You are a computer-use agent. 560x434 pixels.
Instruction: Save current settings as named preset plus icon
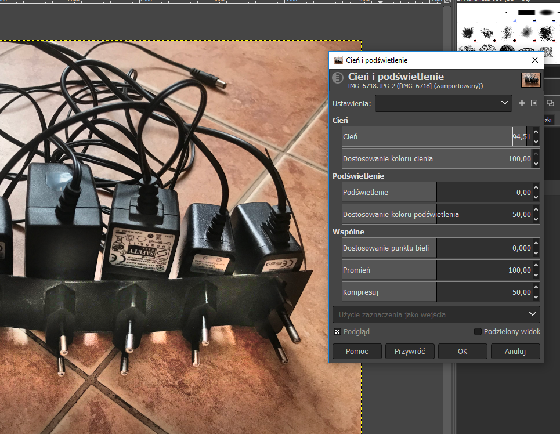coord(522,103)
